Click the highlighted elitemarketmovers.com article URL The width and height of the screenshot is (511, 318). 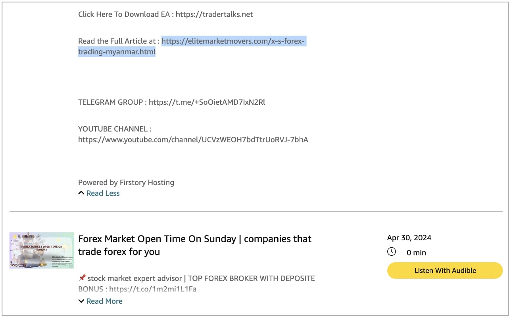(x=192, y=46)
